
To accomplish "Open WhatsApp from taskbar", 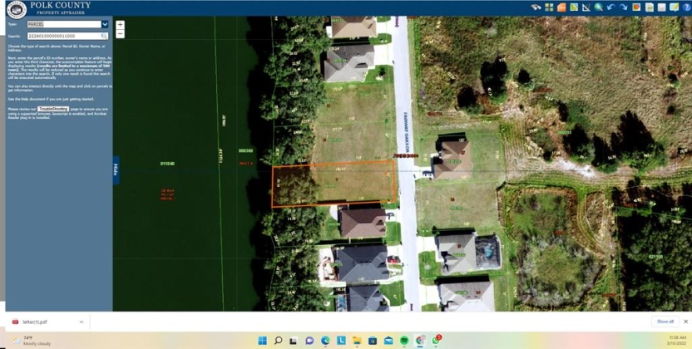I will (x=436, y=340).
